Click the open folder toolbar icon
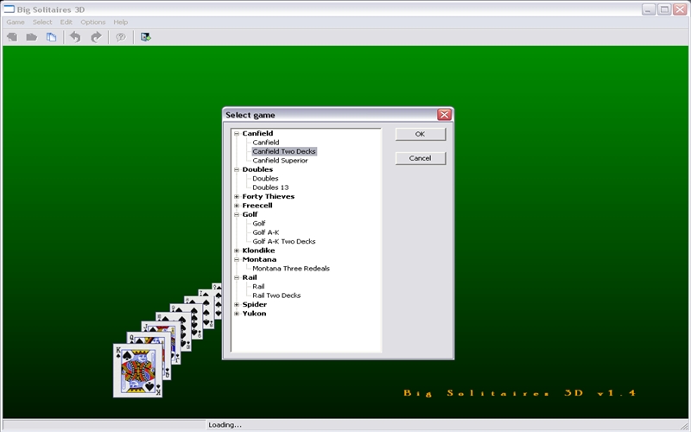Viewport: 691px width, 432px height. pyautogui.click(x=32, y=37)
